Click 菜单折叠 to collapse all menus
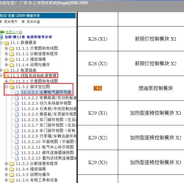This screenshot has width=184, height=183. pos(33,22)
